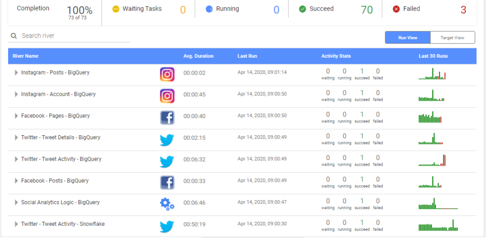Click the 00:02:15 average duration value
486x238 pixels.
coord(194,138)
